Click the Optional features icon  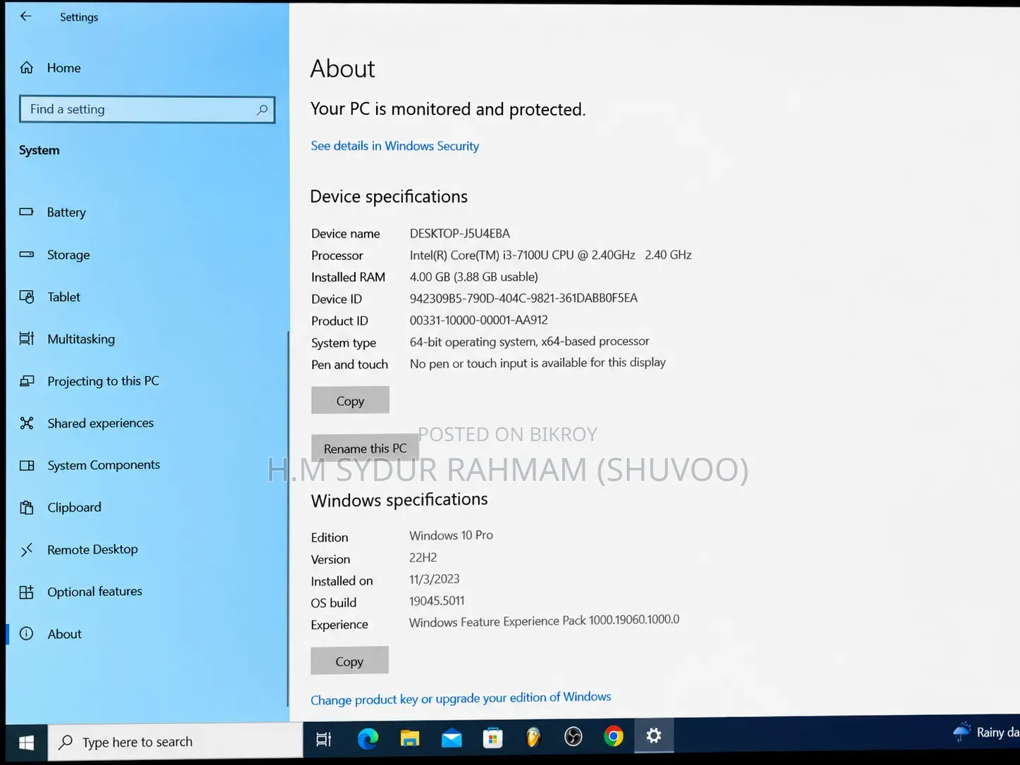coord(27,592)
